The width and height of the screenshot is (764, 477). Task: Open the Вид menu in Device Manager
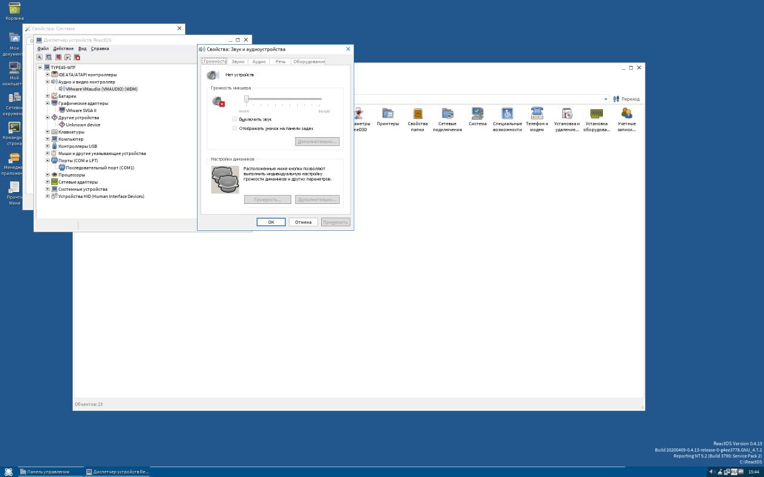click(82, 48)
